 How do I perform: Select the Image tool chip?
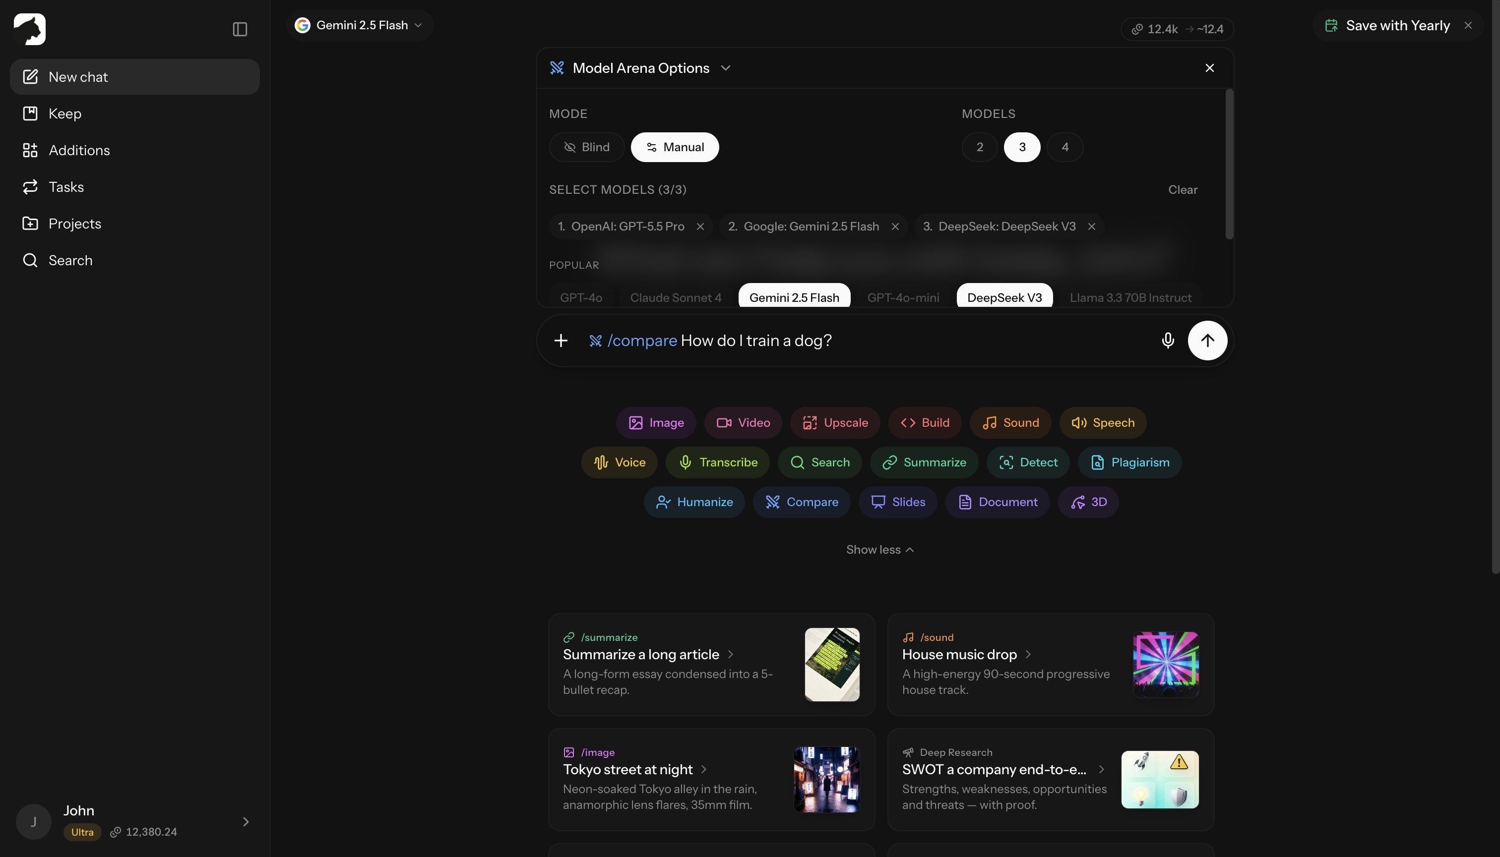click(x=655, y=423)
